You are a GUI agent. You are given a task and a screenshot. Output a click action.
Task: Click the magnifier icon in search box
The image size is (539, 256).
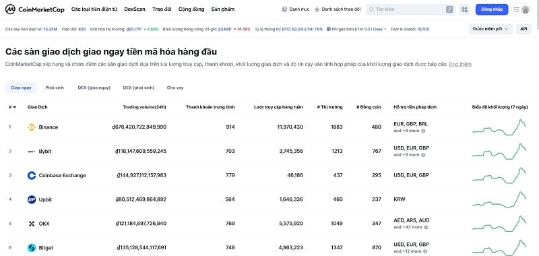[372, 9]
